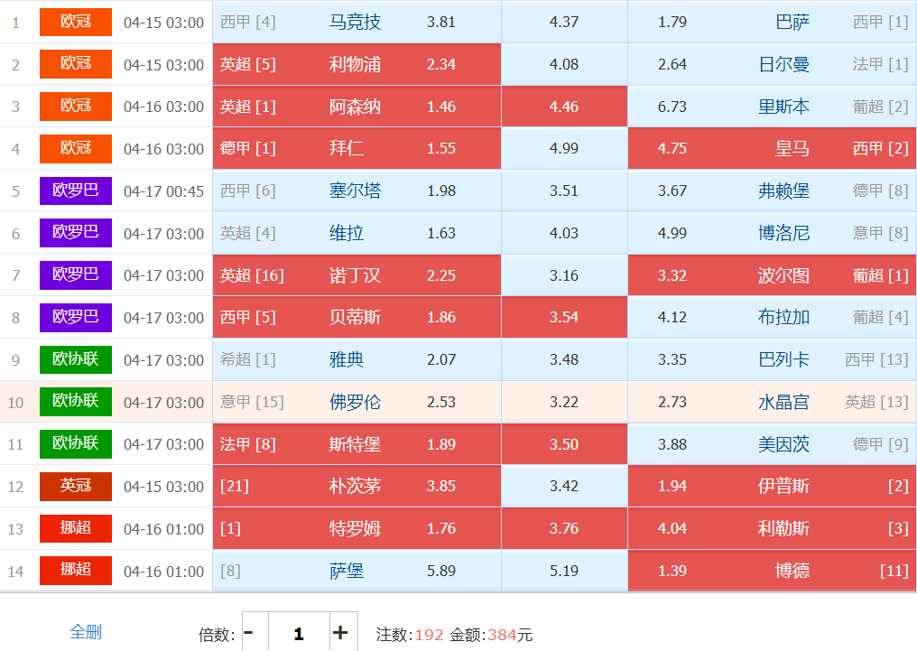Toggle 波尔图 away win odds 3.32
This screenshot has height=651, width=917.
[772, 275]
